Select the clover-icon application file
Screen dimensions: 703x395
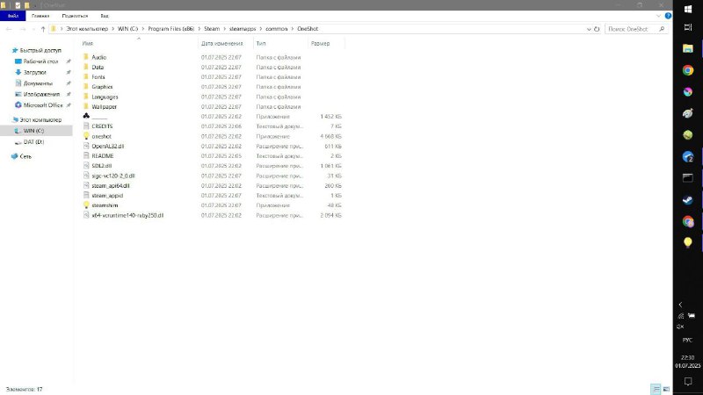pos(95,117)
